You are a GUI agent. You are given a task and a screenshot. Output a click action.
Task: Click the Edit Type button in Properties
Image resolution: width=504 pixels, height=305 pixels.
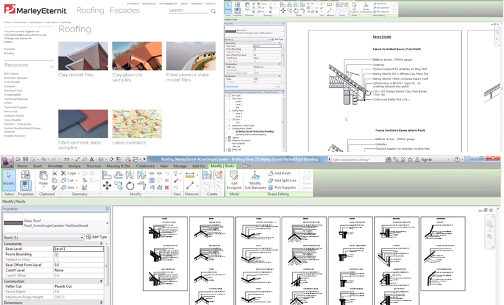point(97,237)
